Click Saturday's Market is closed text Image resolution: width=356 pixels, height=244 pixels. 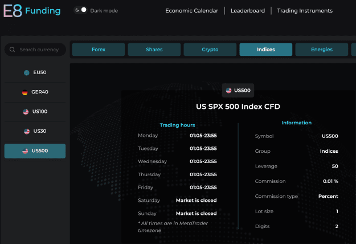pyautogui.click(x=197, y=200)
